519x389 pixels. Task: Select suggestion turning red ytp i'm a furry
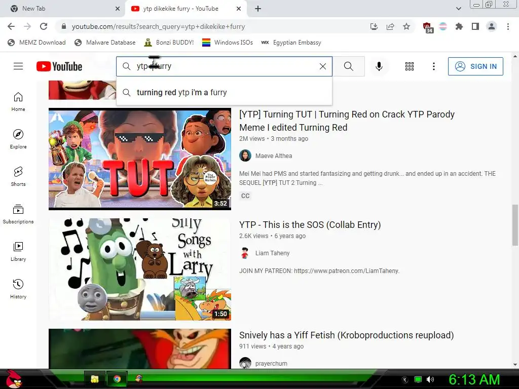point(224,92)
